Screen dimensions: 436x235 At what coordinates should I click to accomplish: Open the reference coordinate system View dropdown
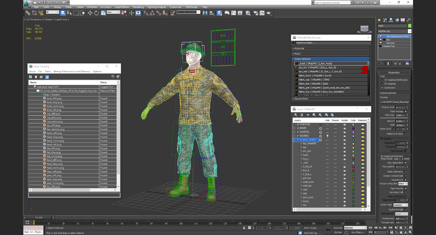(113, 12)
